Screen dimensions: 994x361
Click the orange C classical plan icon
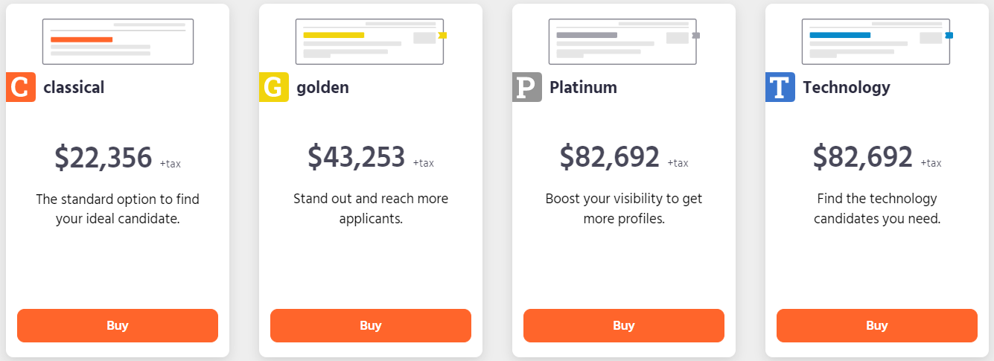pyautogui.click(x=21, y=87)
